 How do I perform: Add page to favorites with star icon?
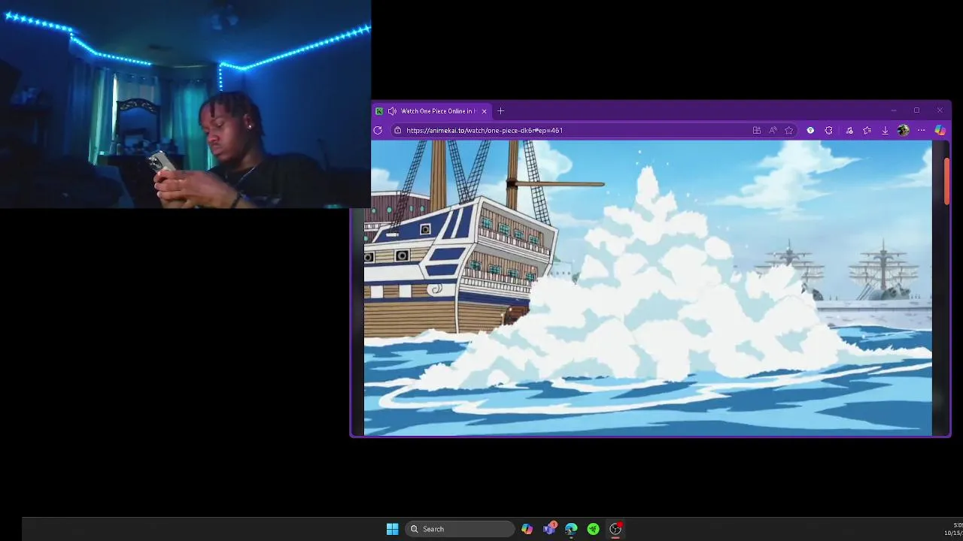click(x=788, y=130)
